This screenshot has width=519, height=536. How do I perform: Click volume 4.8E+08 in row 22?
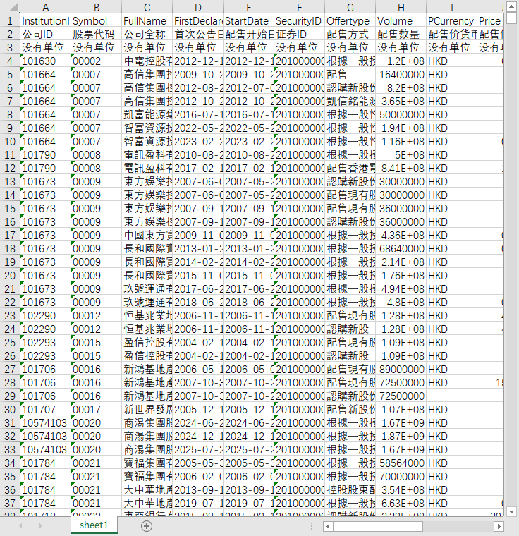tap(401, 302)
